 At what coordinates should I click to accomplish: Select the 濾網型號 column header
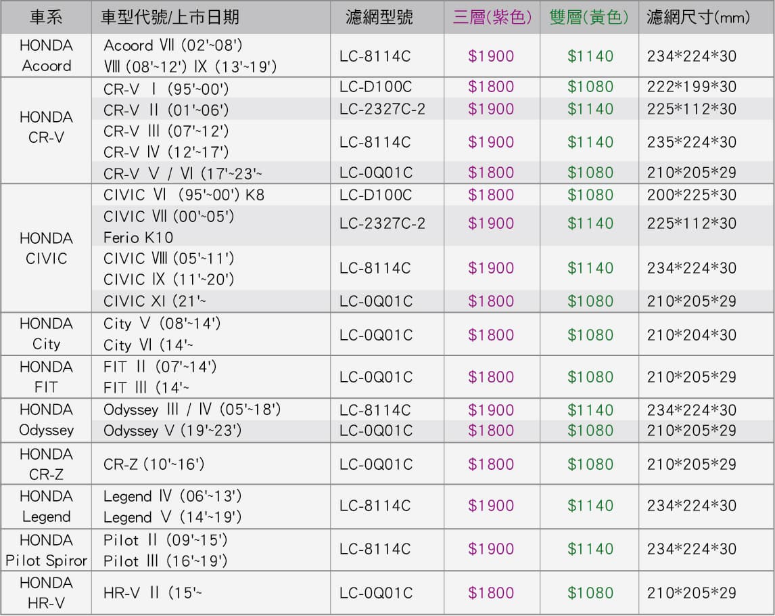click(x=379, y=18)
